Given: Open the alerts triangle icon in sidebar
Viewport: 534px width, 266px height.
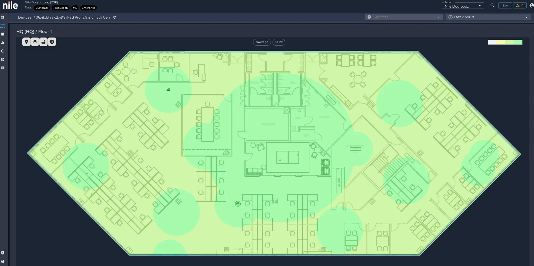Looking at the screenshot, I should point(3,43).
